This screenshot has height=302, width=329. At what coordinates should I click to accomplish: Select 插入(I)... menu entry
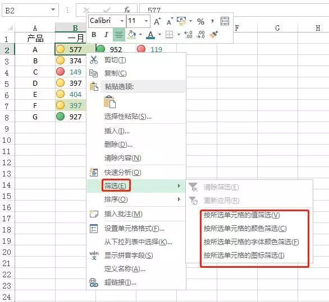point(136,131)
